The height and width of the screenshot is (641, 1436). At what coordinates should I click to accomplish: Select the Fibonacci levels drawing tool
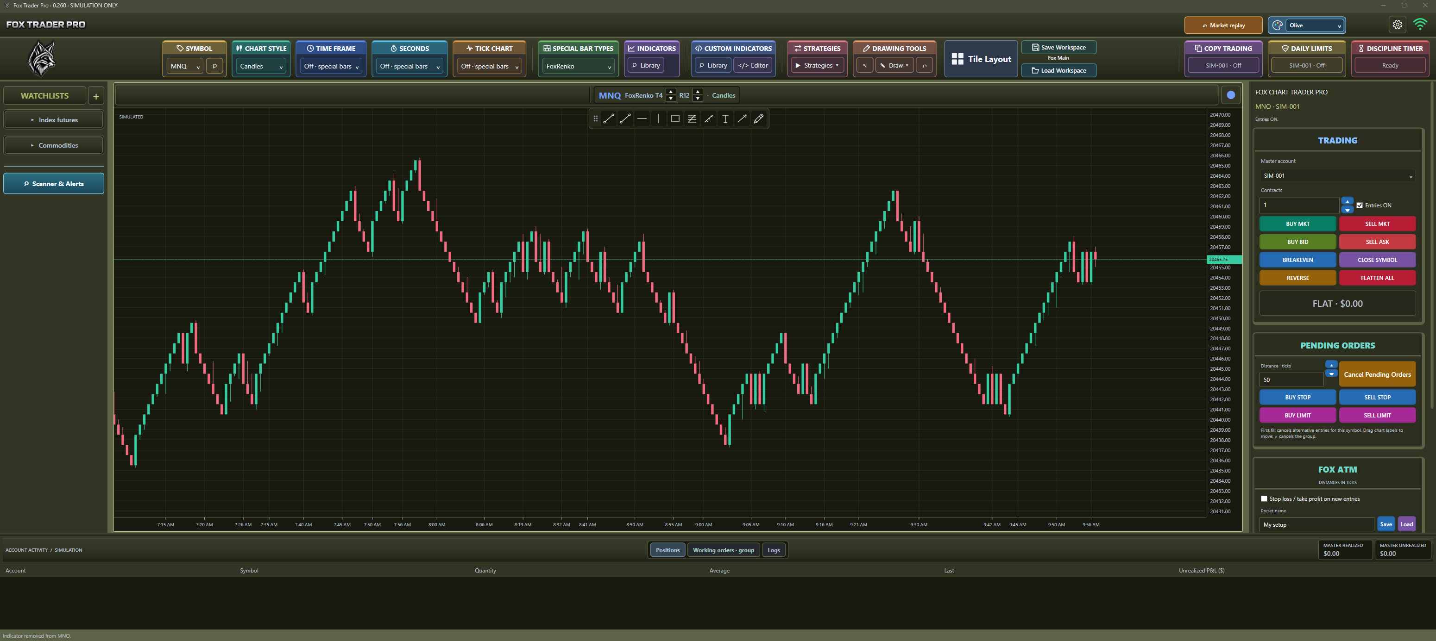[692, 118]
